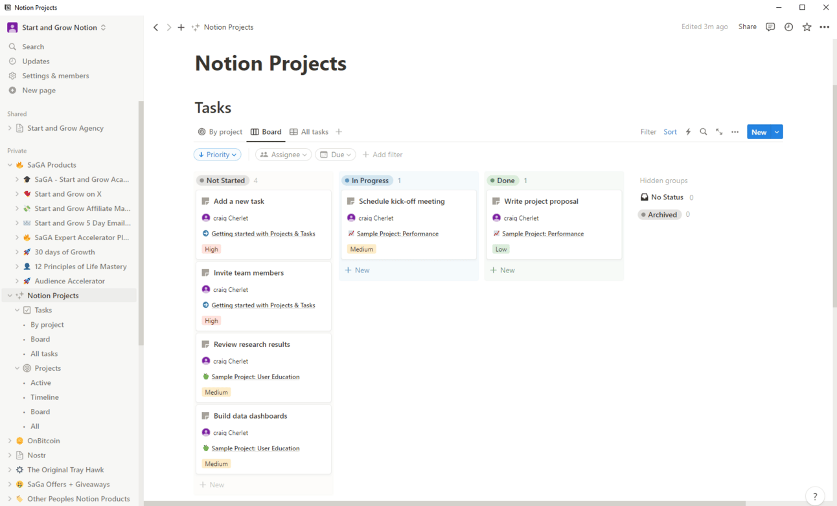Expand OnBitcoin in the sidebar
Screen dimensions: 837x506
click(10, 441)
